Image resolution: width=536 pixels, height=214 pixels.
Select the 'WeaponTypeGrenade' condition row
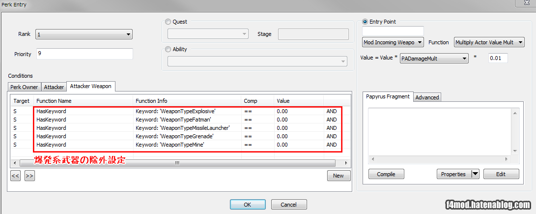click(180, 136)
